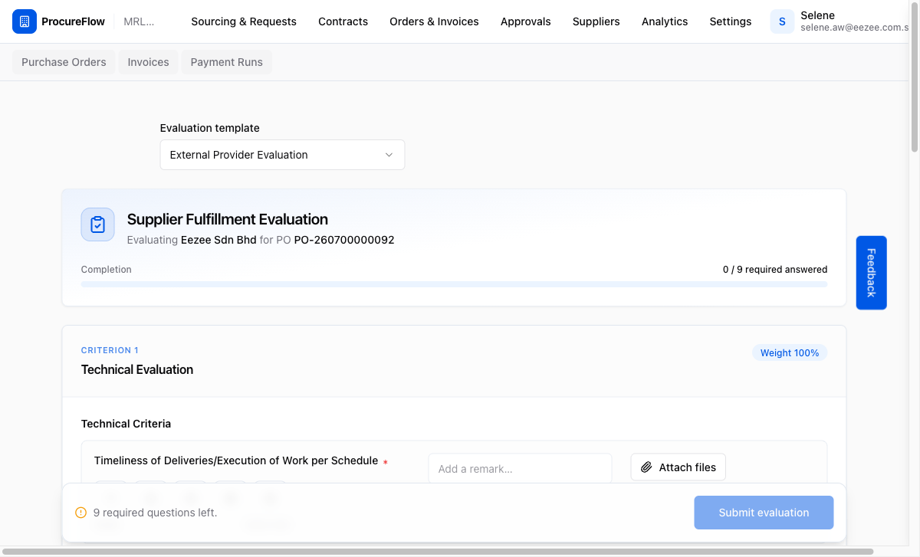Open the MRL organization switcher
The image size is (920, 557).
click(139, 21)
